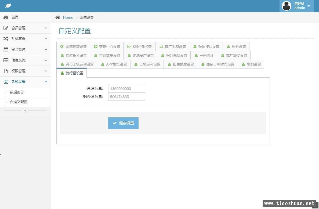Switch to K线价格控制 tab
Viewport: 319px width, 209px height.
pyautogui.click(x=140, y=46)
